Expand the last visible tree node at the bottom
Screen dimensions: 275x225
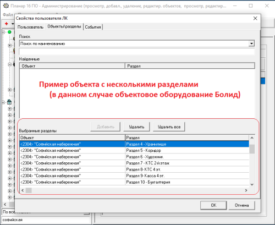click(x=9, y=197)
